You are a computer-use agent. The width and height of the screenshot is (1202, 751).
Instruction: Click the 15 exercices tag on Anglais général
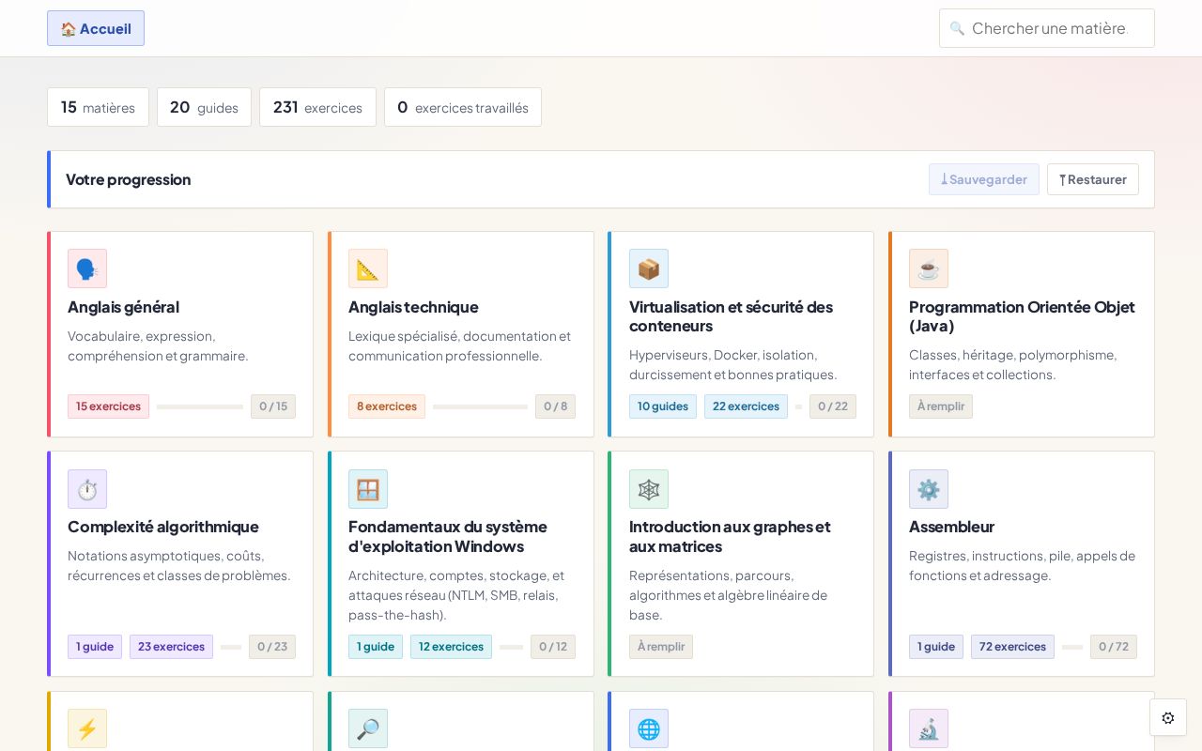click(x=108, y=406)
